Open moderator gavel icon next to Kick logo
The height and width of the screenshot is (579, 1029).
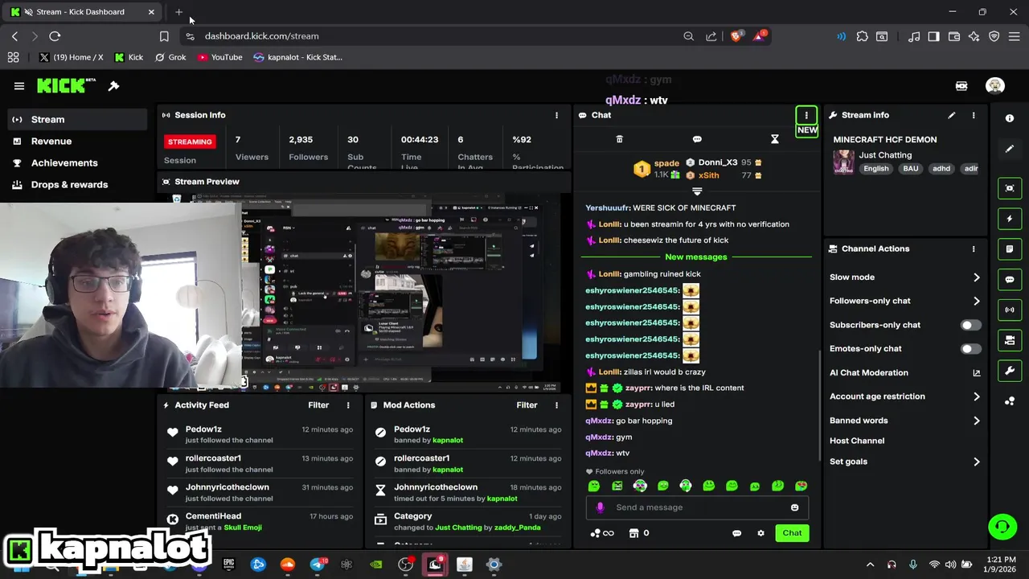point(114,86)
